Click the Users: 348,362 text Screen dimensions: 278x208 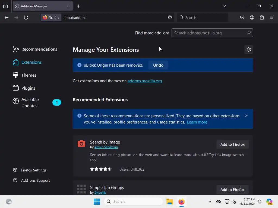point(132,169)
